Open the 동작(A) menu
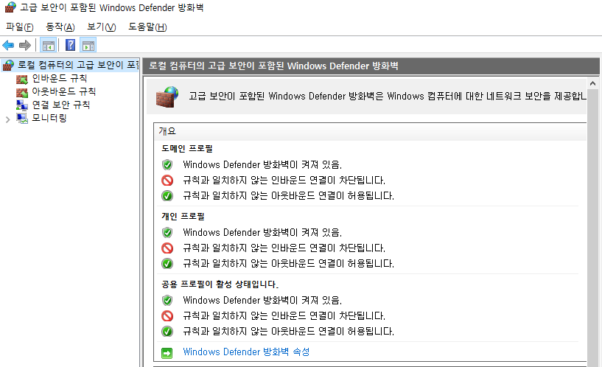Image resolution: width=602 pixels, height=367 pixels. [x=60, y=27]
